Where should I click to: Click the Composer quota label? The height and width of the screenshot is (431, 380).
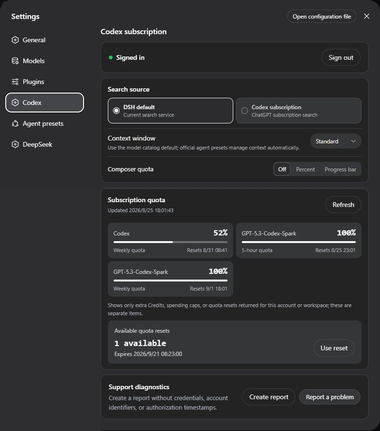pos(131,169)
